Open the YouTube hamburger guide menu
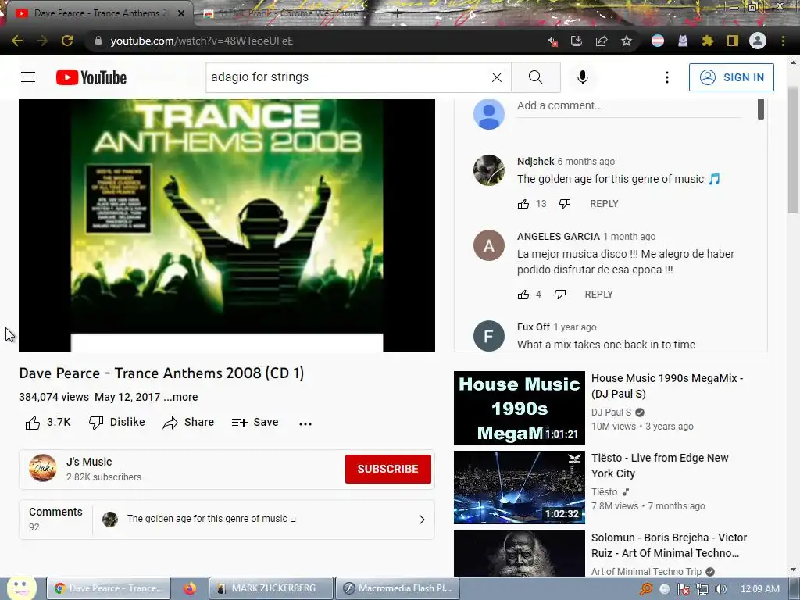 pyautogui.click(x=28, y=77)
